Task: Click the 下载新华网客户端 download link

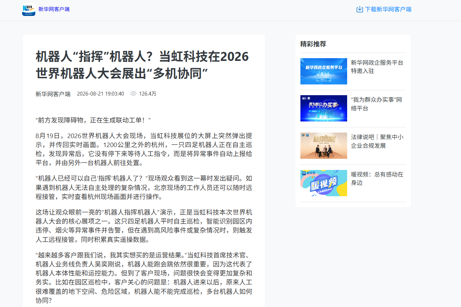Action: click(x=388, y=9)
